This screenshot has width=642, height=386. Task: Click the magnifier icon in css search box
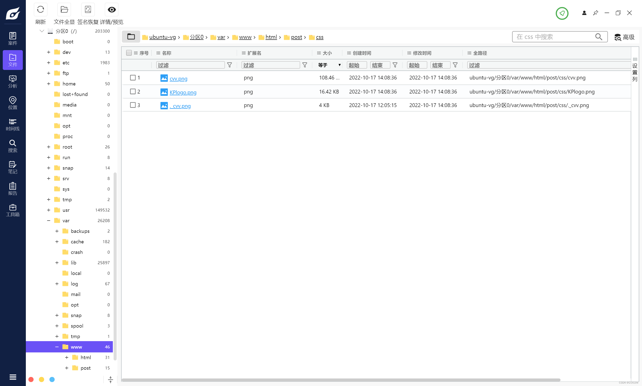click(599, 37)
